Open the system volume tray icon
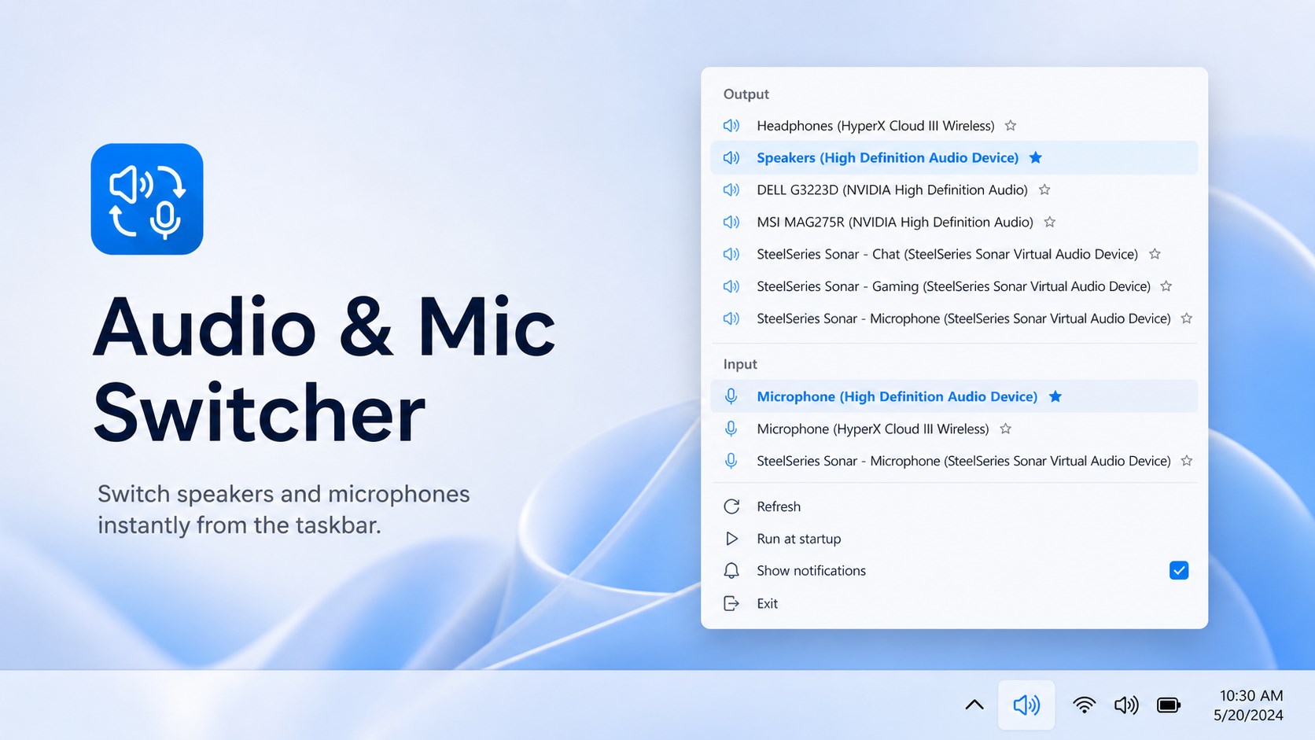The height and width of the screenshot is (740, 1315). point(1126,705)
